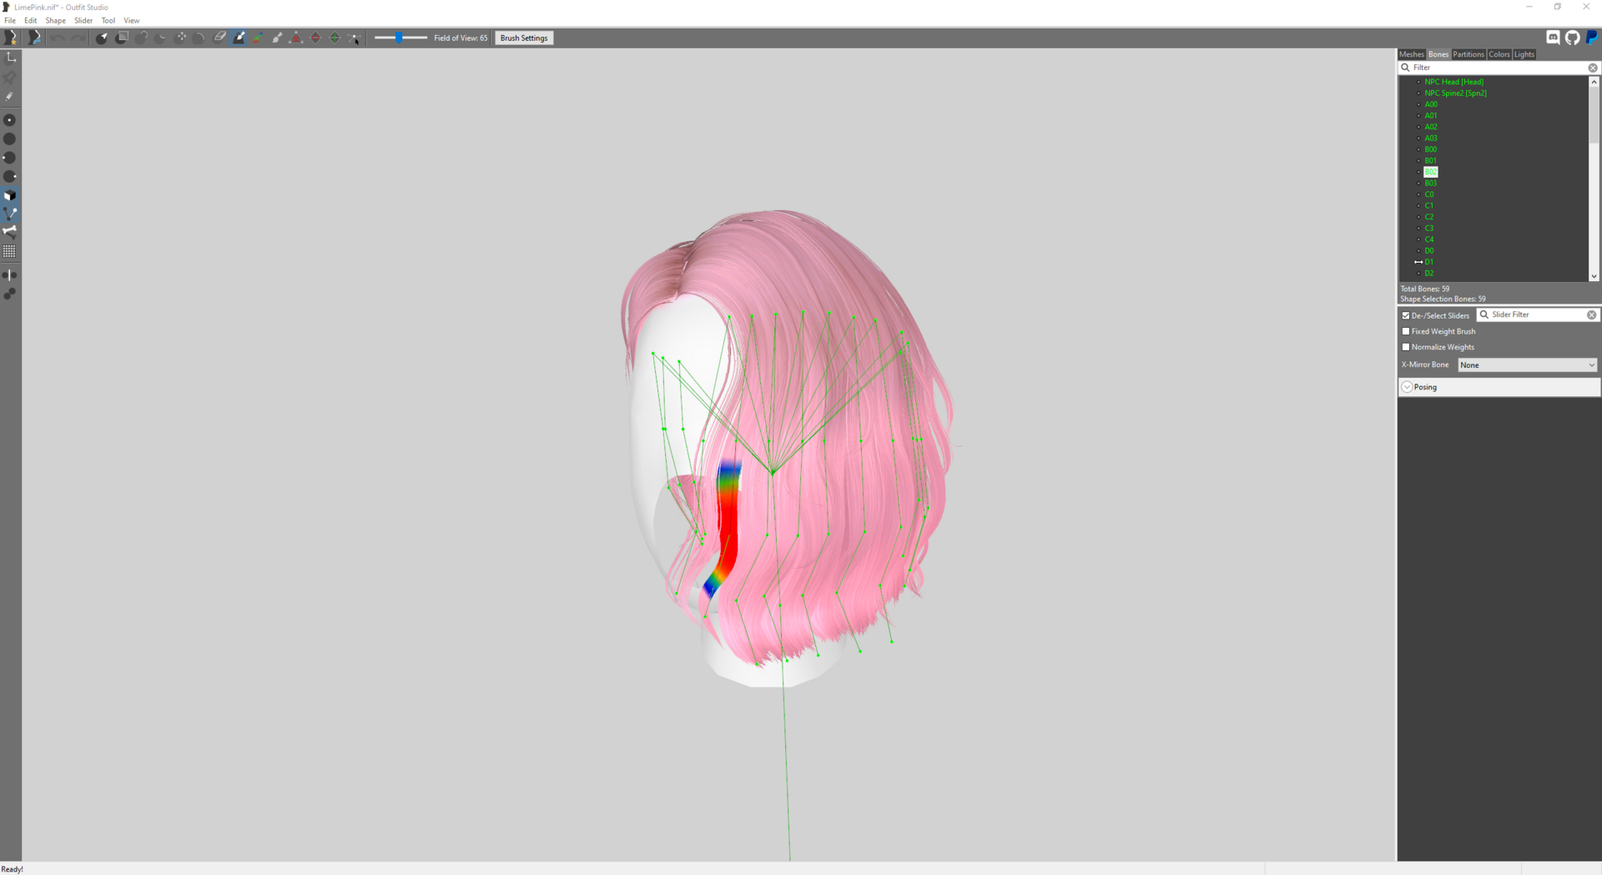Open the PayPal donate icon
This screenshot has width=1602, height=875.
click(1592, 38)
